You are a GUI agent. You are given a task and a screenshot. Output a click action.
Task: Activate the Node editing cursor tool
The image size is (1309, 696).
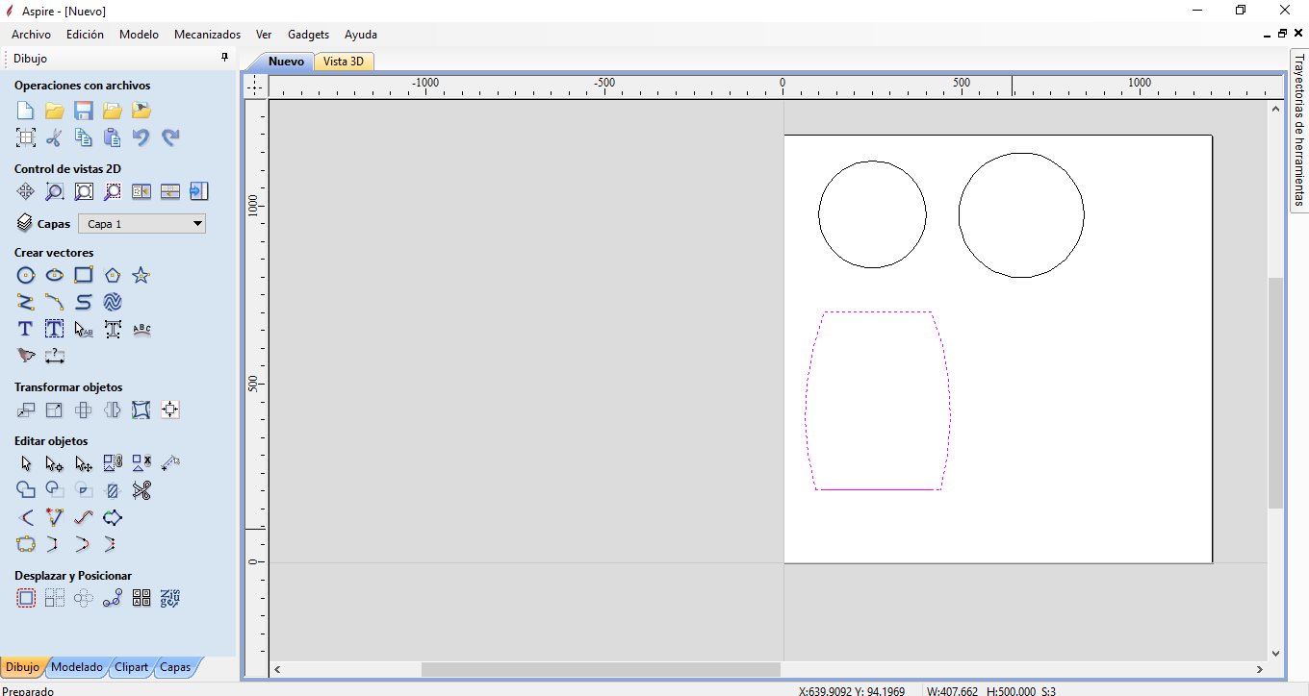click(55, 463)
